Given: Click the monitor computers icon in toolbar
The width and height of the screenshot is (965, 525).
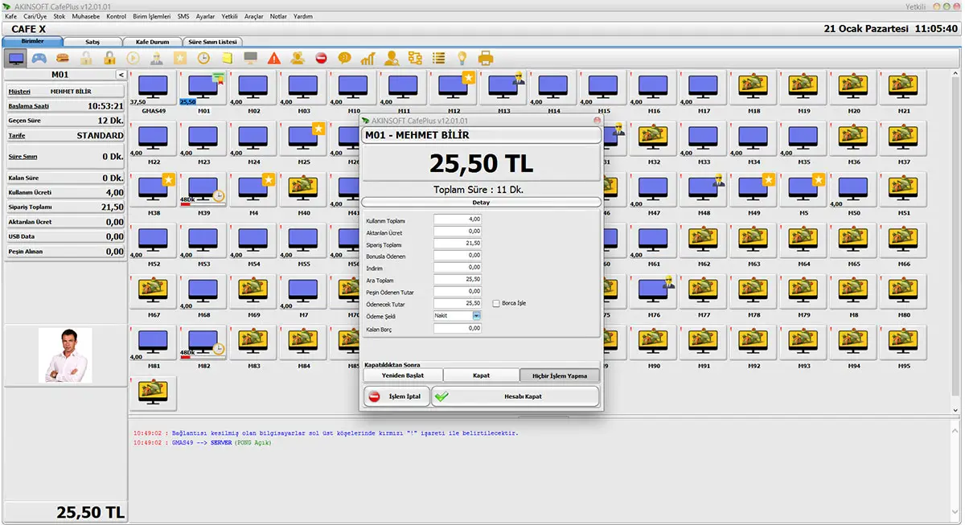Looking at the screenshot, I should [15, 58].
